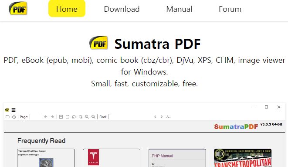The width and height of the screenshot is (288, 167).
Task: Open the Manual page
Action: (179, 9)
